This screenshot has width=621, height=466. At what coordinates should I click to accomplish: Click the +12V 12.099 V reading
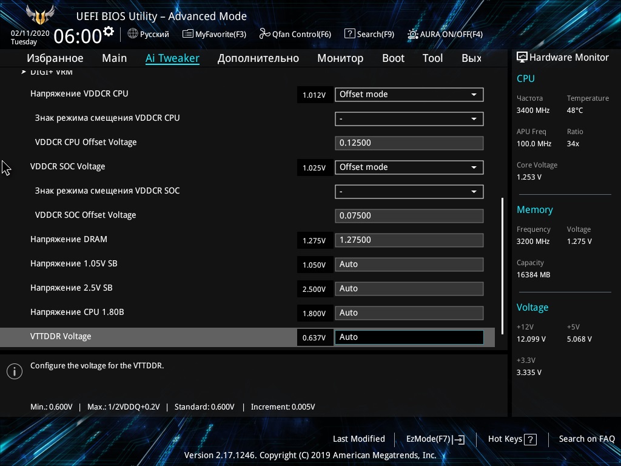pyautogui.click(x=531, y=339)
